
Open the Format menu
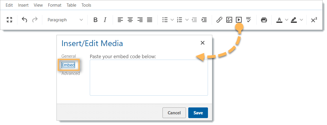pyautogui.click(x=54, y=5)
